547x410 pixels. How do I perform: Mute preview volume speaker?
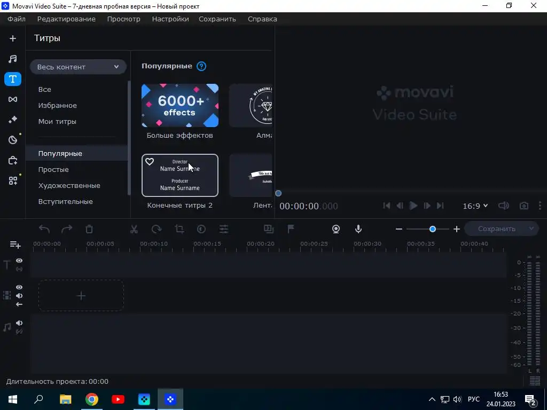(504, 206)
